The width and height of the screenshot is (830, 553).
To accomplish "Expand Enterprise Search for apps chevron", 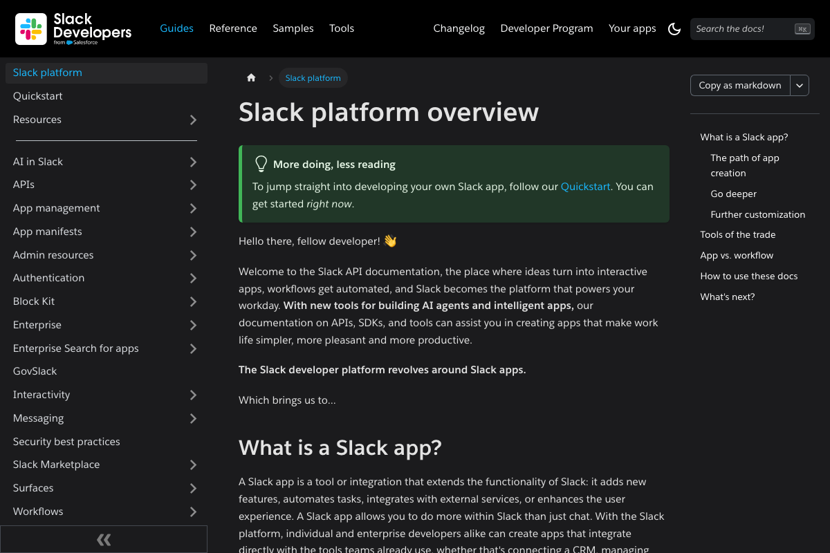I will tap(193, 348).
